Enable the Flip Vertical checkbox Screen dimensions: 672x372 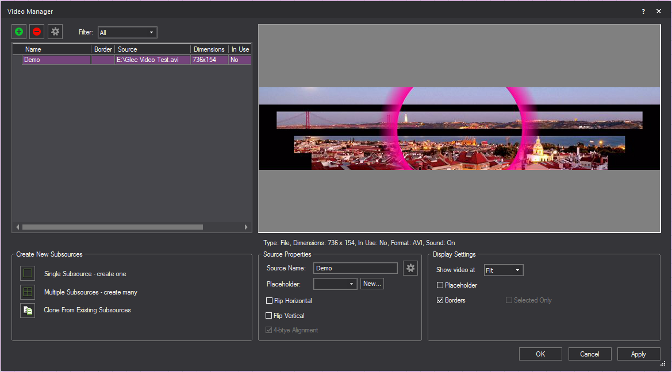click(269, 316)
